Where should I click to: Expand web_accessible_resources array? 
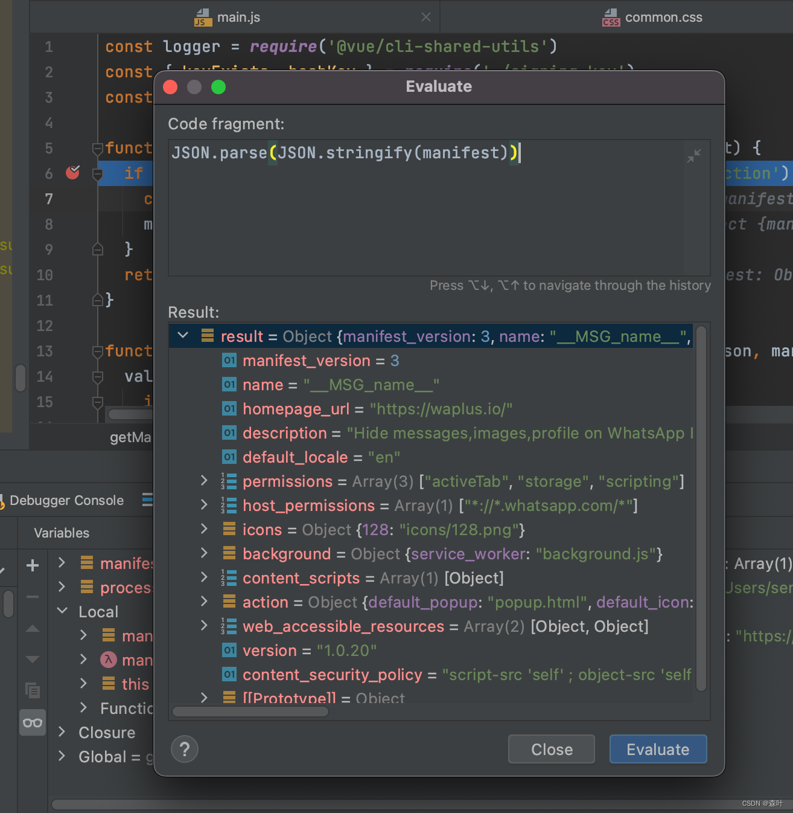pyautogui.click(x=204, y=626)
